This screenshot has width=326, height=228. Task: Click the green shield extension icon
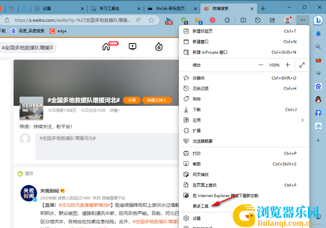pos(184,21)
